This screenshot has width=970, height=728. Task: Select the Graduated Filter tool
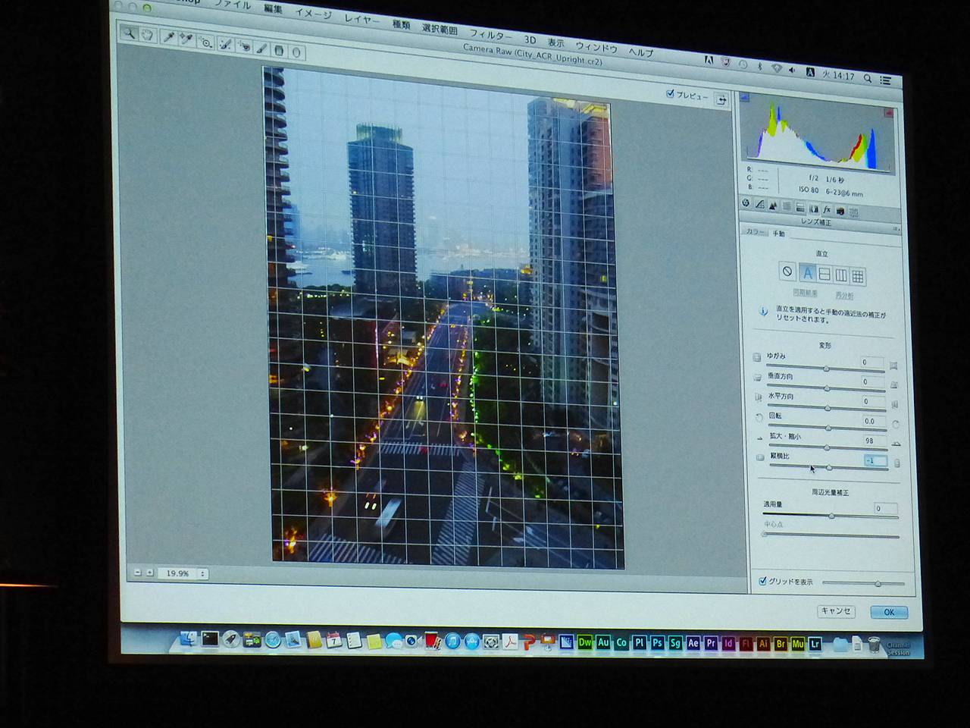(279, 50)
